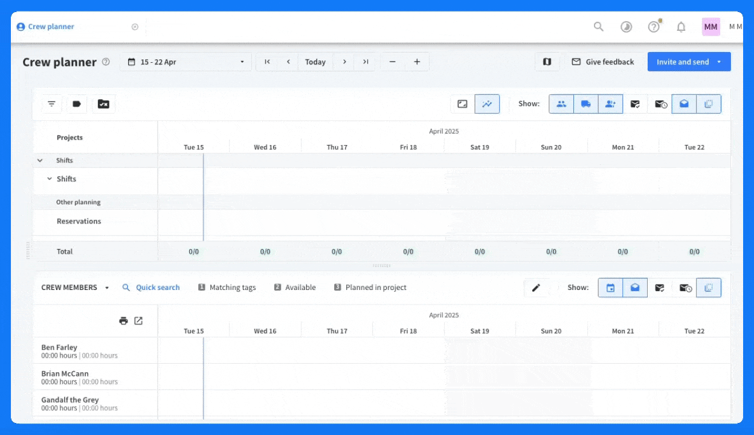Toggle open envelope icon in crew members panel
The width and height of the screenshot is (754, 435).
(635, 288)
